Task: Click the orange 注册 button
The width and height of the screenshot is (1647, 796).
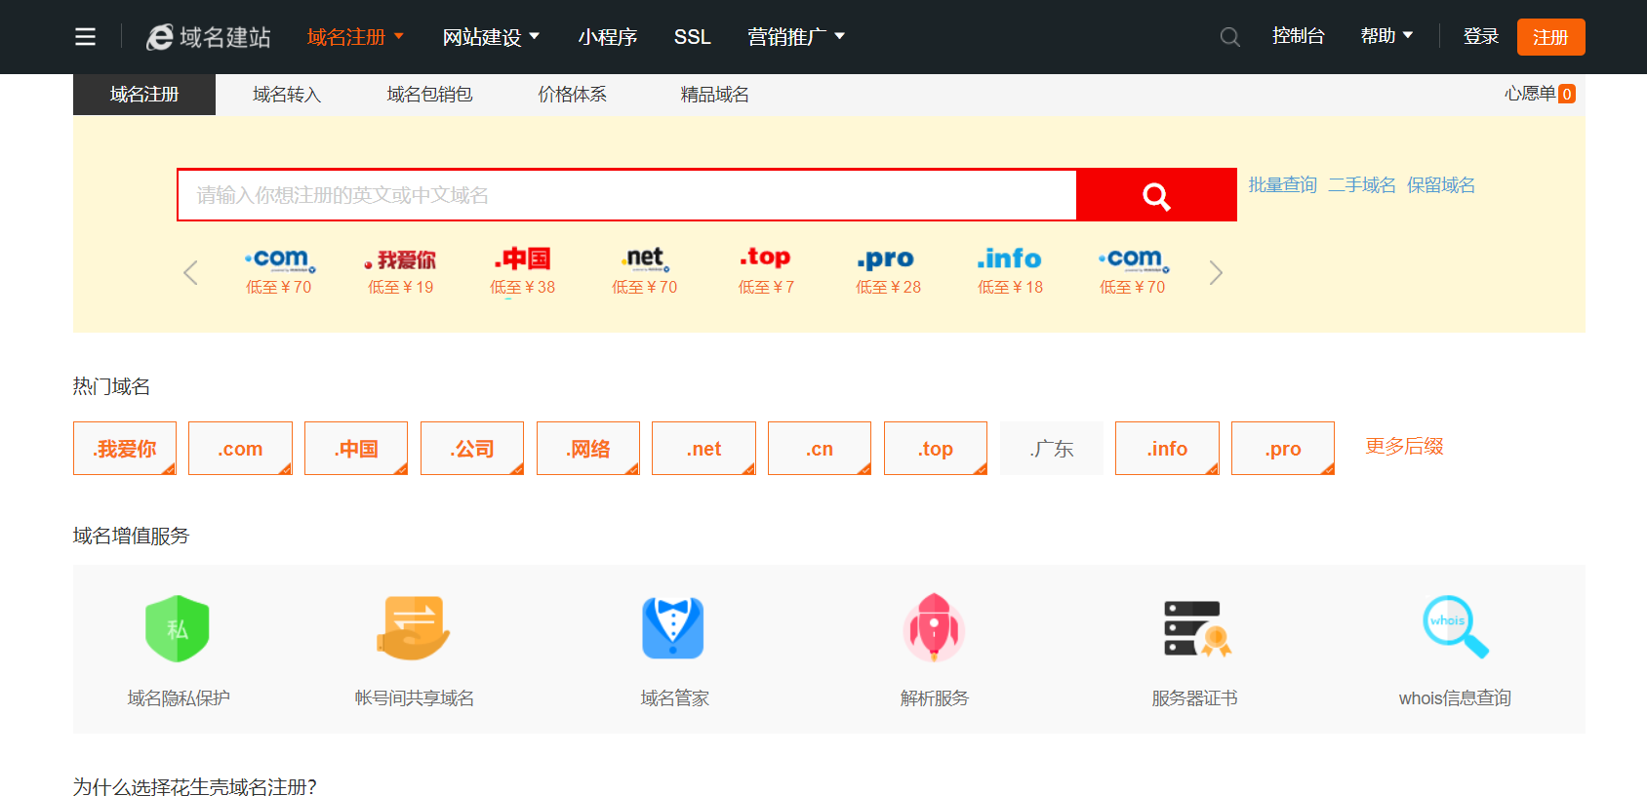Action: coord(1551,37)
